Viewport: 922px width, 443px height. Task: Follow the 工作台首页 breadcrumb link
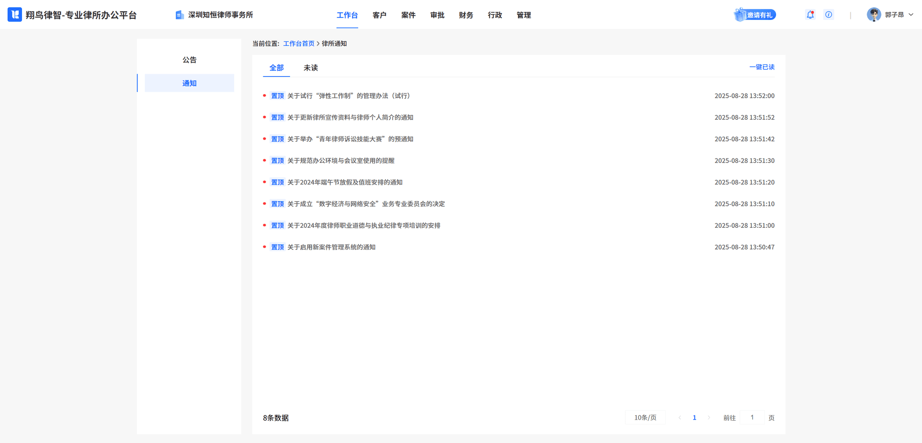tap(298, 44)
